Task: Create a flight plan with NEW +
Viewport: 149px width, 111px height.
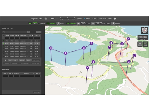Action: coord(39,32)
